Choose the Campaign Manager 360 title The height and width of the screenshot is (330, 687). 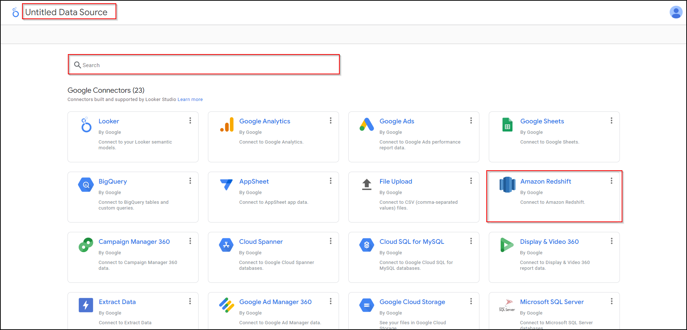(134, 242)
